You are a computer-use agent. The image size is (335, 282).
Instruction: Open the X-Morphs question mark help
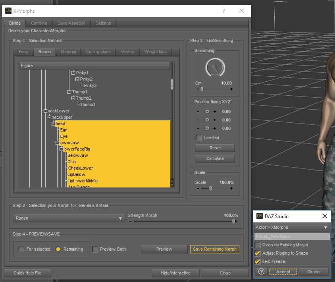(x=224, y=11)
